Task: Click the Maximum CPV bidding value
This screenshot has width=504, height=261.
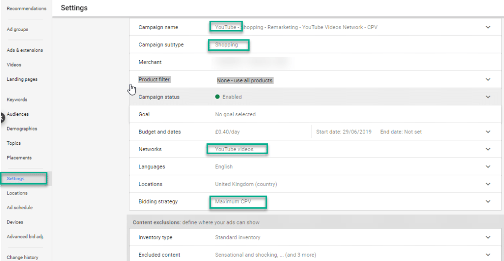Action: tap(233, 201)
